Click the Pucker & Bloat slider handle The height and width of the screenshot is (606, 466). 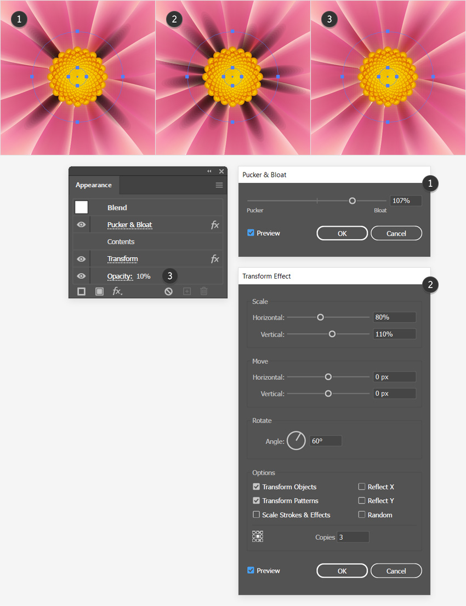point(352,200)
